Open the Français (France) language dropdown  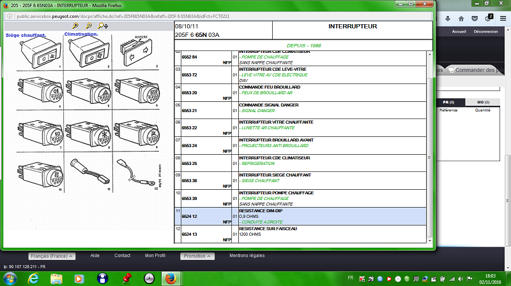coord(52,256)
